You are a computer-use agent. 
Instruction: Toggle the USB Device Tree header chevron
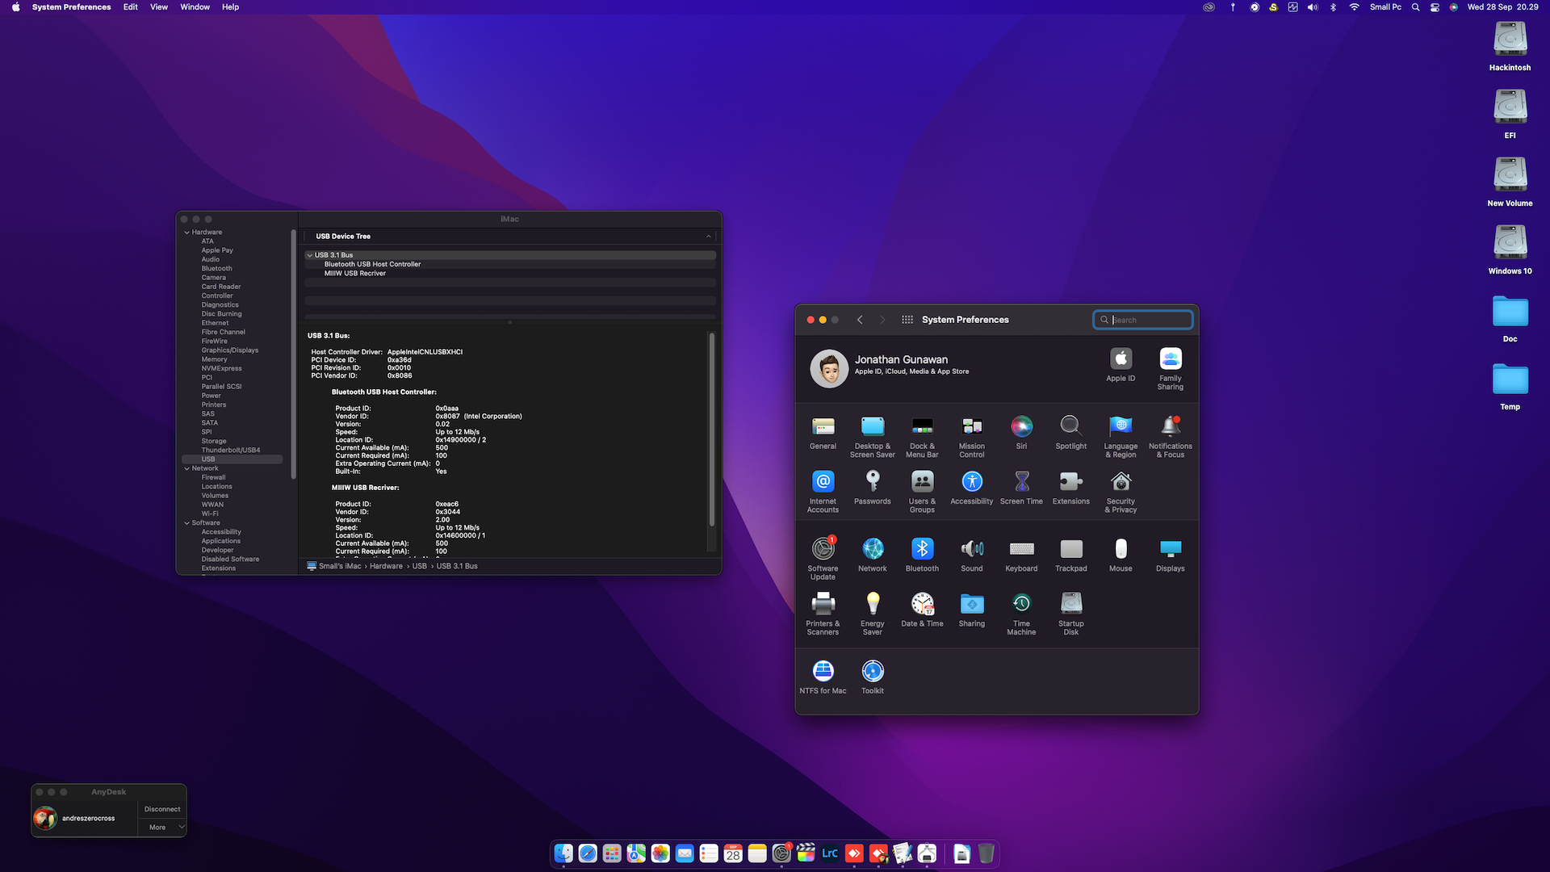click(x=709, y=237)
